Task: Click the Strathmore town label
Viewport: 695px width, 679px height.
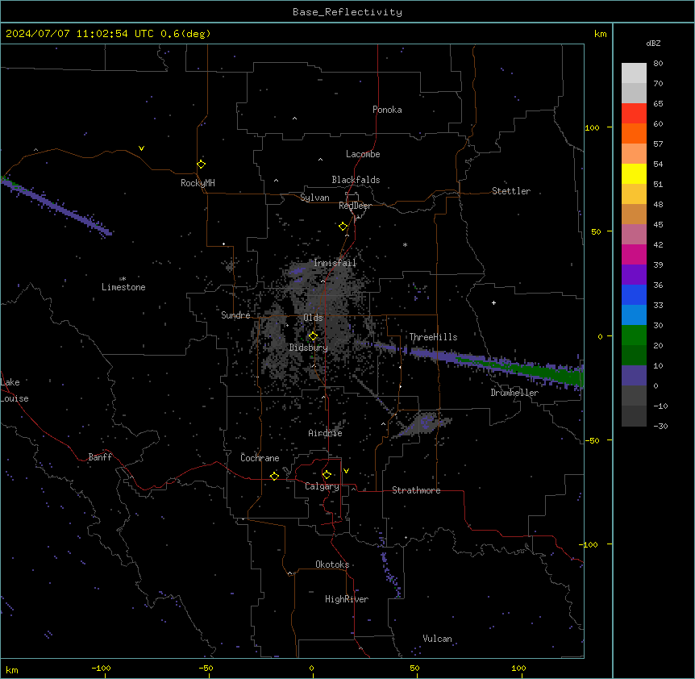Action: tap(416, 490)
